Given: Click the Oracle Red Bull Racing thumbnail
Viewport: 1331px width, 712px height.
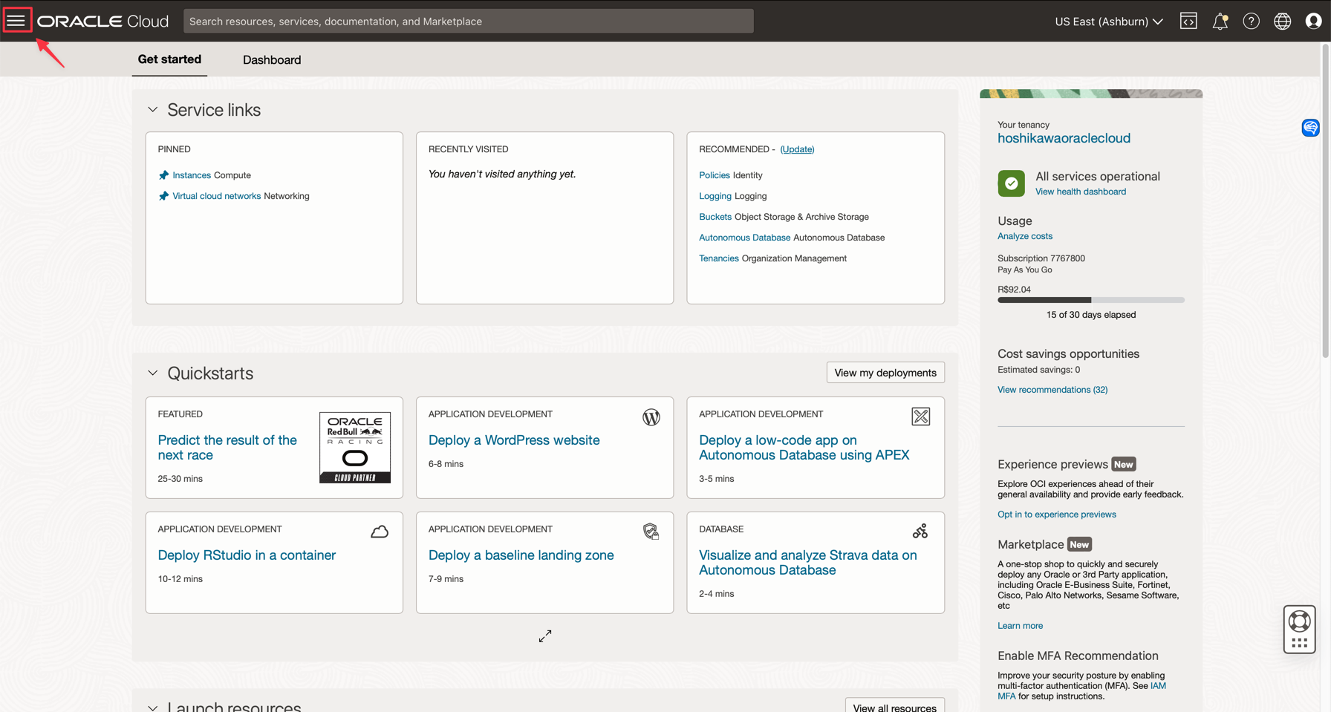Looking at the screenshot, I should point(355,448).
